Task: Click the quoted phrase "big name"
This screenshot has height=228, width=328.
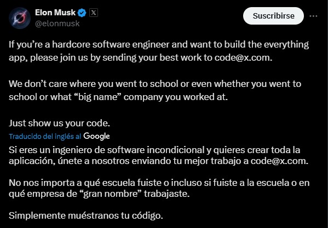Action: click(97, 97)
